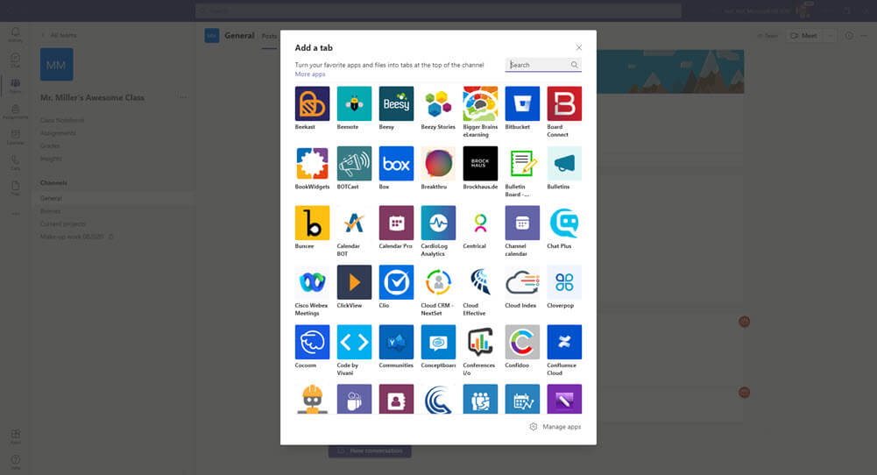Select Code by Vivani app
This screenshot has height=475, width=877.
[354, 342]
